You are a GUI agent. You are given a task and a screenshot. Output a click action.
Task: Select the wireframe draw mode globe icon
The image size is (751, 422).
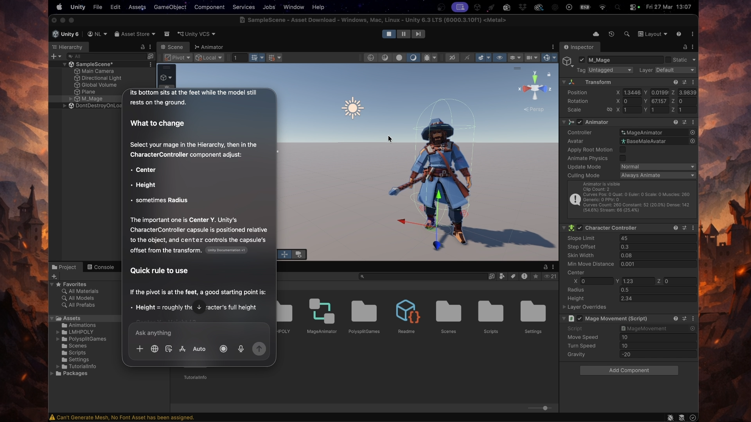coord(370,57)
